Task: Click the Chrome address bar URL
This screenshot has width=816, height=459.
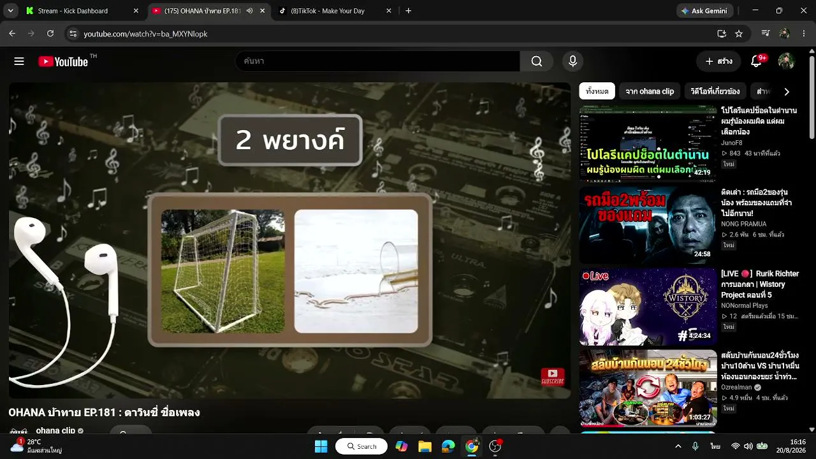Action: coord(145,34)
